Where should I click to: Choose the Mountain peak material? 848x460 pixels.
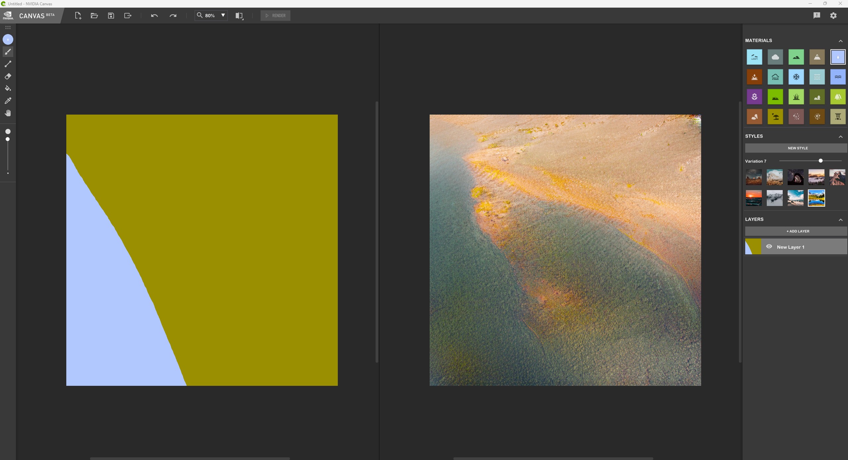[817, 57]
